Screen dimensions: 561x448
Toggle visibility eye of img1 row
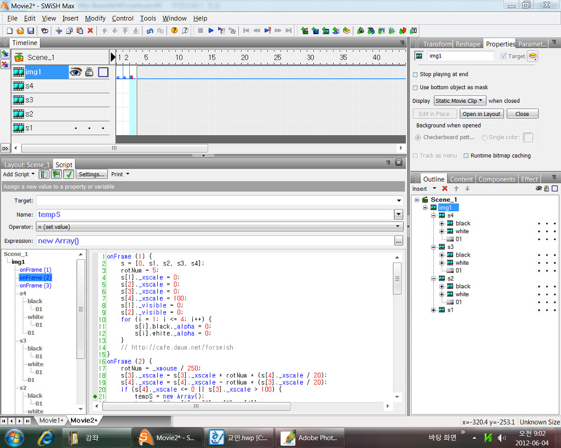tap(75, 72)
